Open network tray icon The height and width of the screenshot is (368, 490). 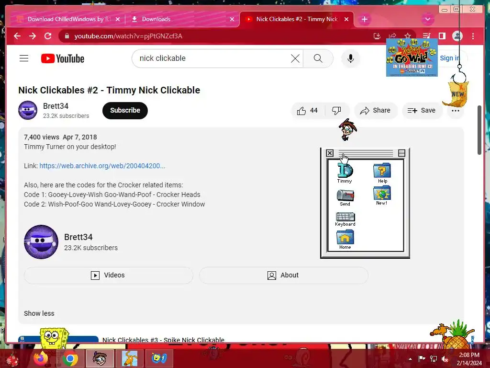[434, 358]
